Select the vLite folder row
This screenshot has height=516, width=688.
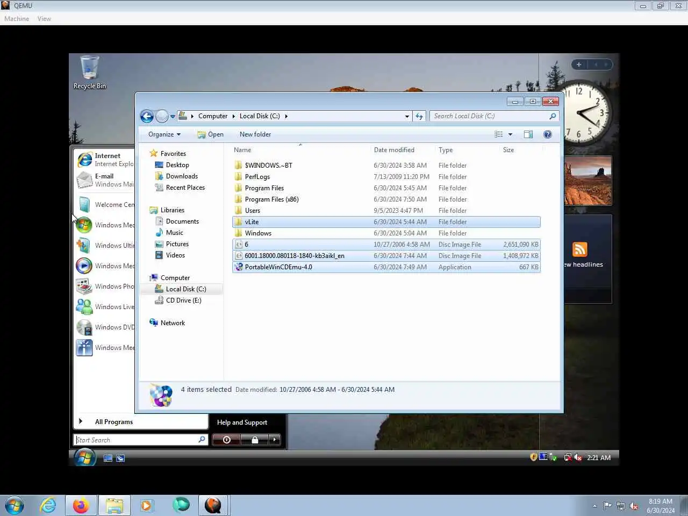pos(386,222)
